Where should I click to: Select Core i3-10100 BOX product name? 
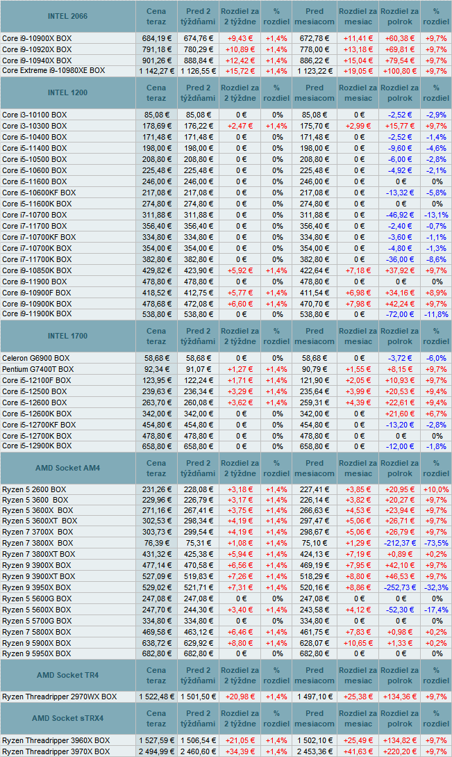pos(34,115)
